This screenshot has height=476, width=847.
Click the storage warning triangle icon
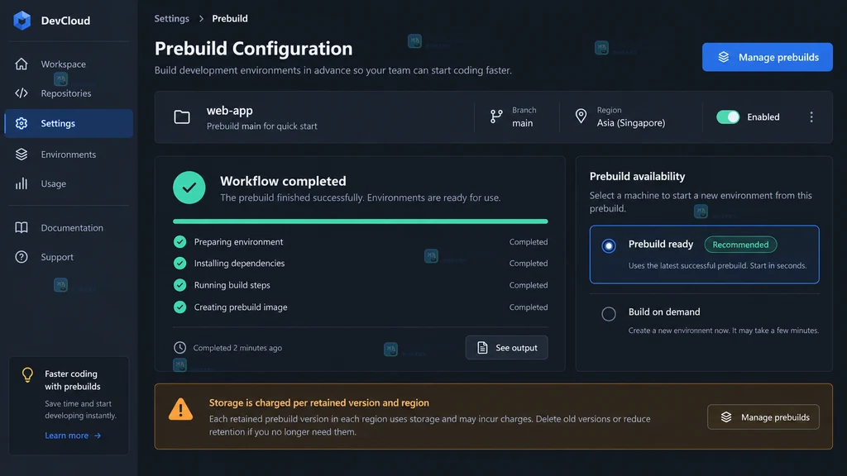coord(180,409)
